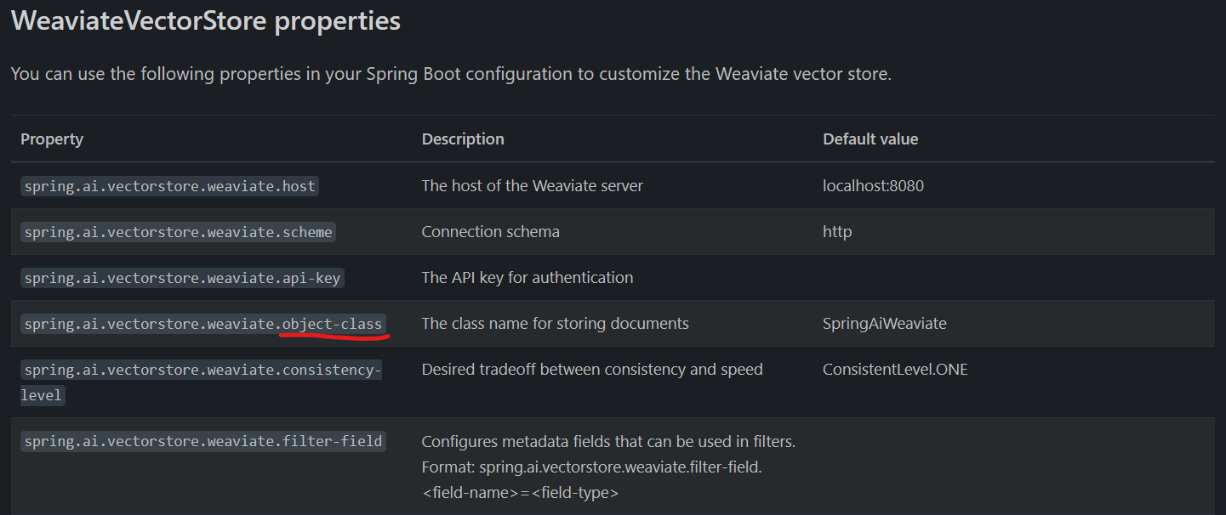Click the Default value column header
Screen dimensions: 1226x515
(x=870, y=139)
